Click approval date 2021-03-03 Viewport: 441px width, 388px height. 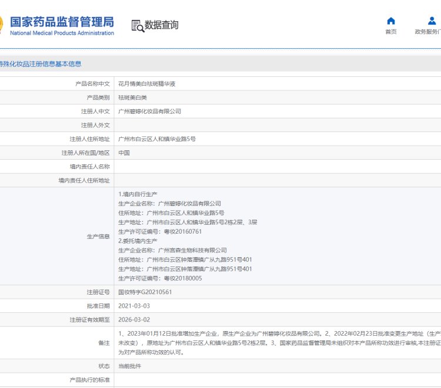point(134,306)
